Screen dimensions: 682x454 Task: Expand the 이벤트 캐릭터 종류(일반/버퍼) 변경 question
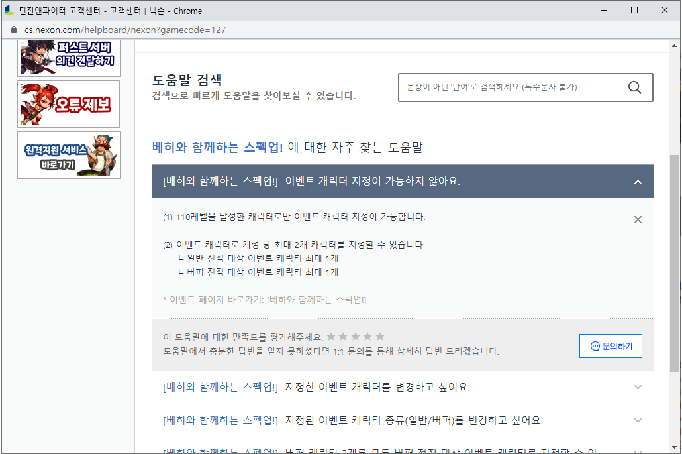click(403, 420)
